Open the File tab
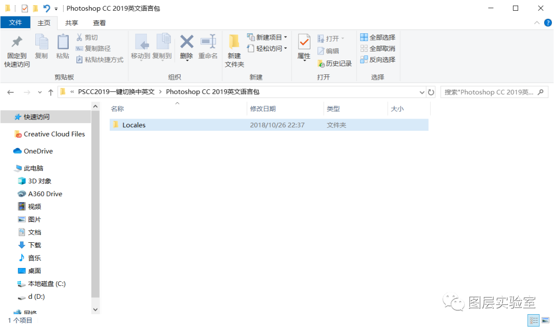The width and height of the screenshot is (554, 327). point(15,23)
